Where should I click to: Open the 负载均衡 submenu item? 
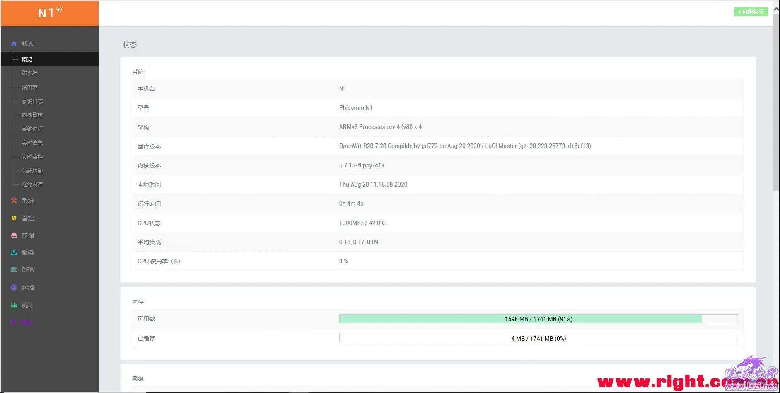tap(32, 171)
